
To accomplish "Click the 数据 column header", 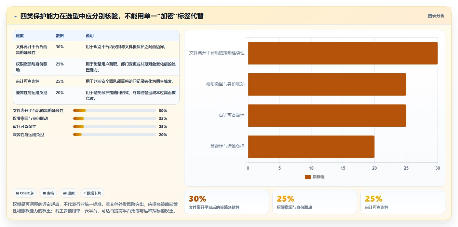I will coord(60,36).
